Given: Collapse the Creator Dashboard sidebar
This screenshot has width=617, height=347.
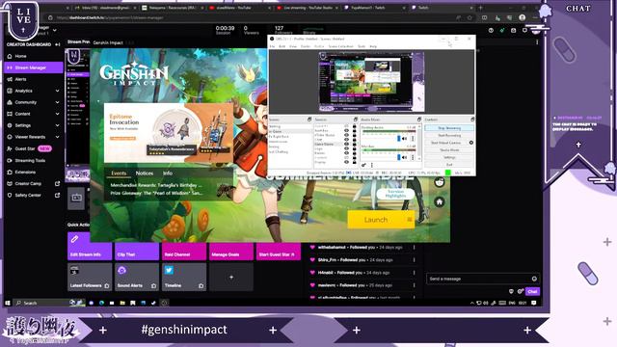Looking at the screenshot, I should click(58, 45).
